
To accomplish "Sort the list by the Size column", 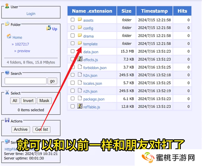I will [127, 11].
